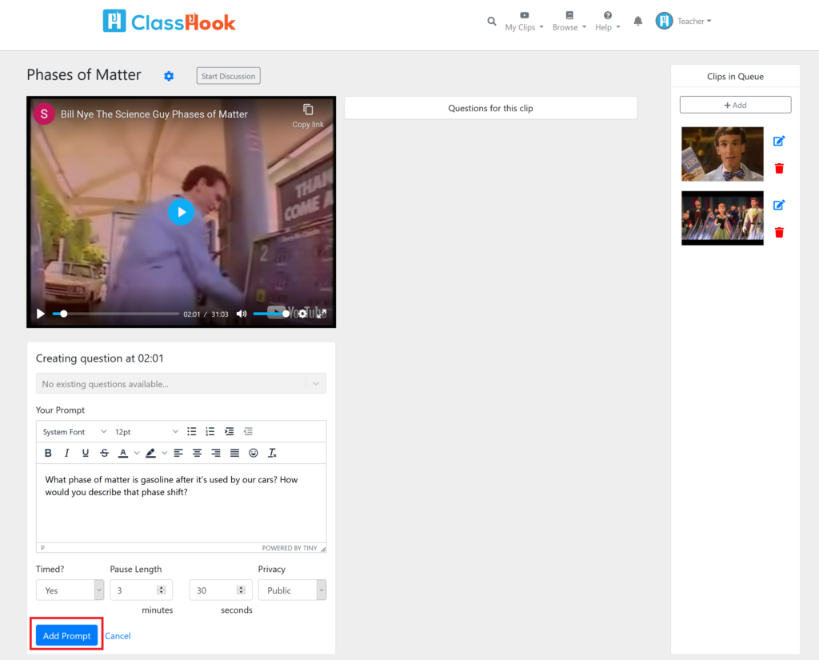
Task: Open the Timed? Yes dropdown
Action: (70, 590)
